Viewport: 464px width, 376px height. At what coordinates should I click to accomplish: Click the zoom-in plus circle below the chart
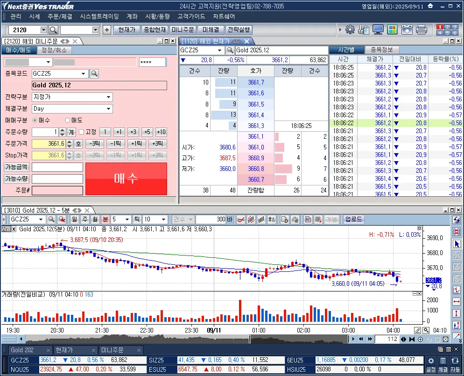tap(420, 339)
